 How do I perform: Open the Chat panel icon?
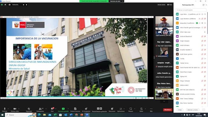pos(52,109)
